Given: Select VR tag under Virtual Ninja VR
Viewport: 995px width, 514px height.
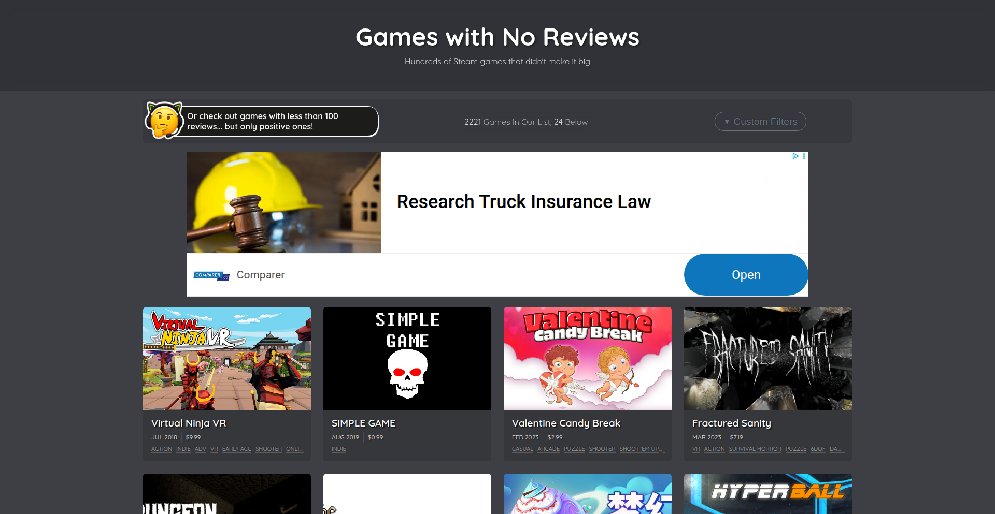Looking at the screenshot, I should pos(214,449).
